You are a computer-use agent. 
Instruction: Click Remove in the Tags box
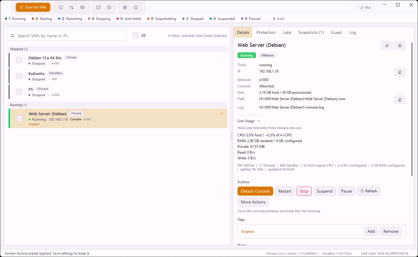(x=391, y=231)
